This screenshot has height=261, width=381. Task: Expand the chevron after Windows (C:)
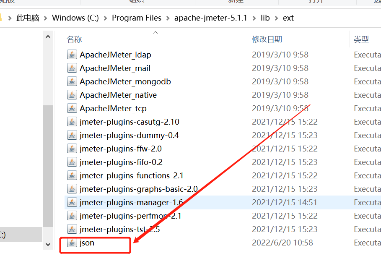105,18
